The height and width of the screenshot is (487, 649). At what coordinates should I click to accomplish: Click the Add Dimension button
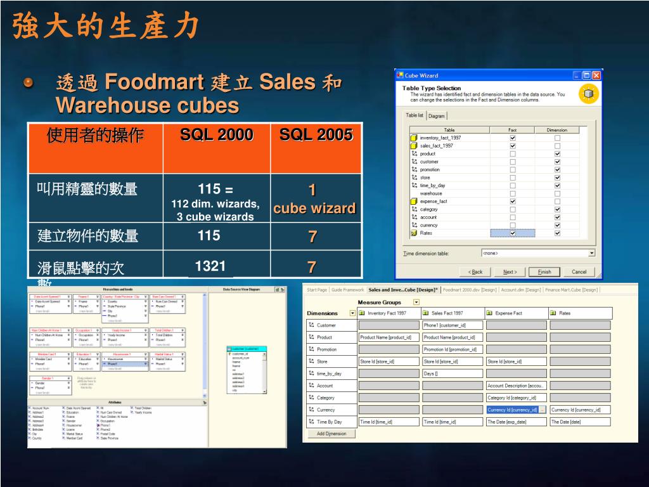point(331,434)
